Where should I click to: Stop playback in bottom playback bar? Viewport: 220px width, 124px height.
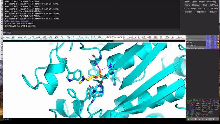(196, 119)
